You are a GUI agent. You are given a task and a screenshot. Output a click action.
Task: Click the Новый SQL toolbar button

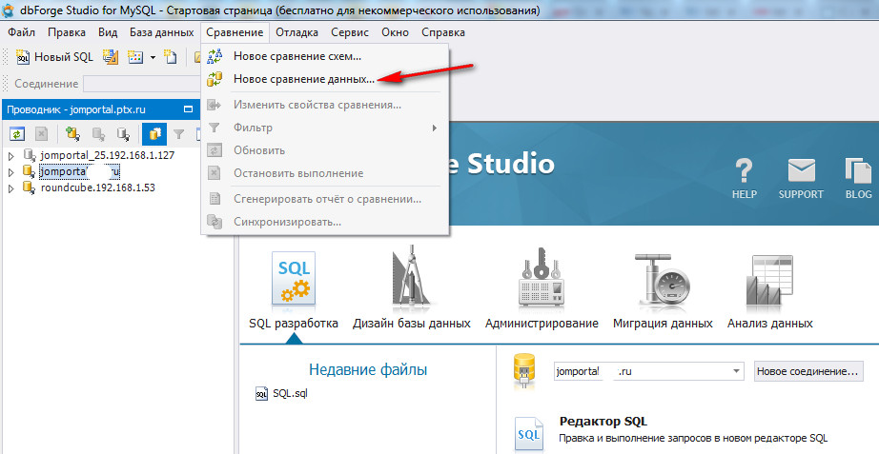(x=54, y=56)
